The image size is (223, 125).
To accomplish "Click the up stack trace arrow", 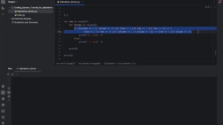I will point(9,80).
